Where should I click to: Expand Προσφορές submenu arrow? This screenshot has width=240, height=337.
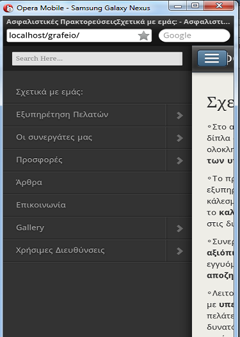[179, 160]
